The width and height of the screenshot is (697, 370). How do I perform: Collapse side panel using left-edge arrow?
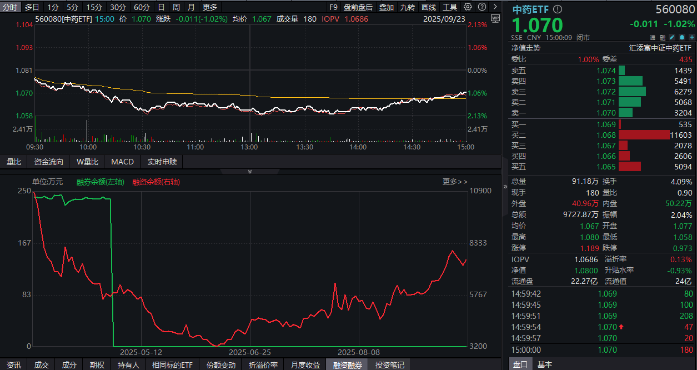(x=505, y=186)
